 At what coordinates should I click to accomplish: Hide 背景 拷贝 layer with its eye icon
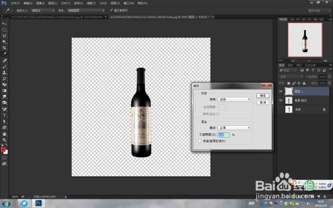tap(280, 100)
